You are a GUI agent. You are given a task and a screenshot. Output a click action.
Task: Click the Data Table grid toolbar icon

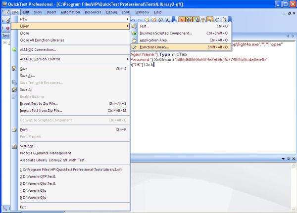(x=203, y=20)
